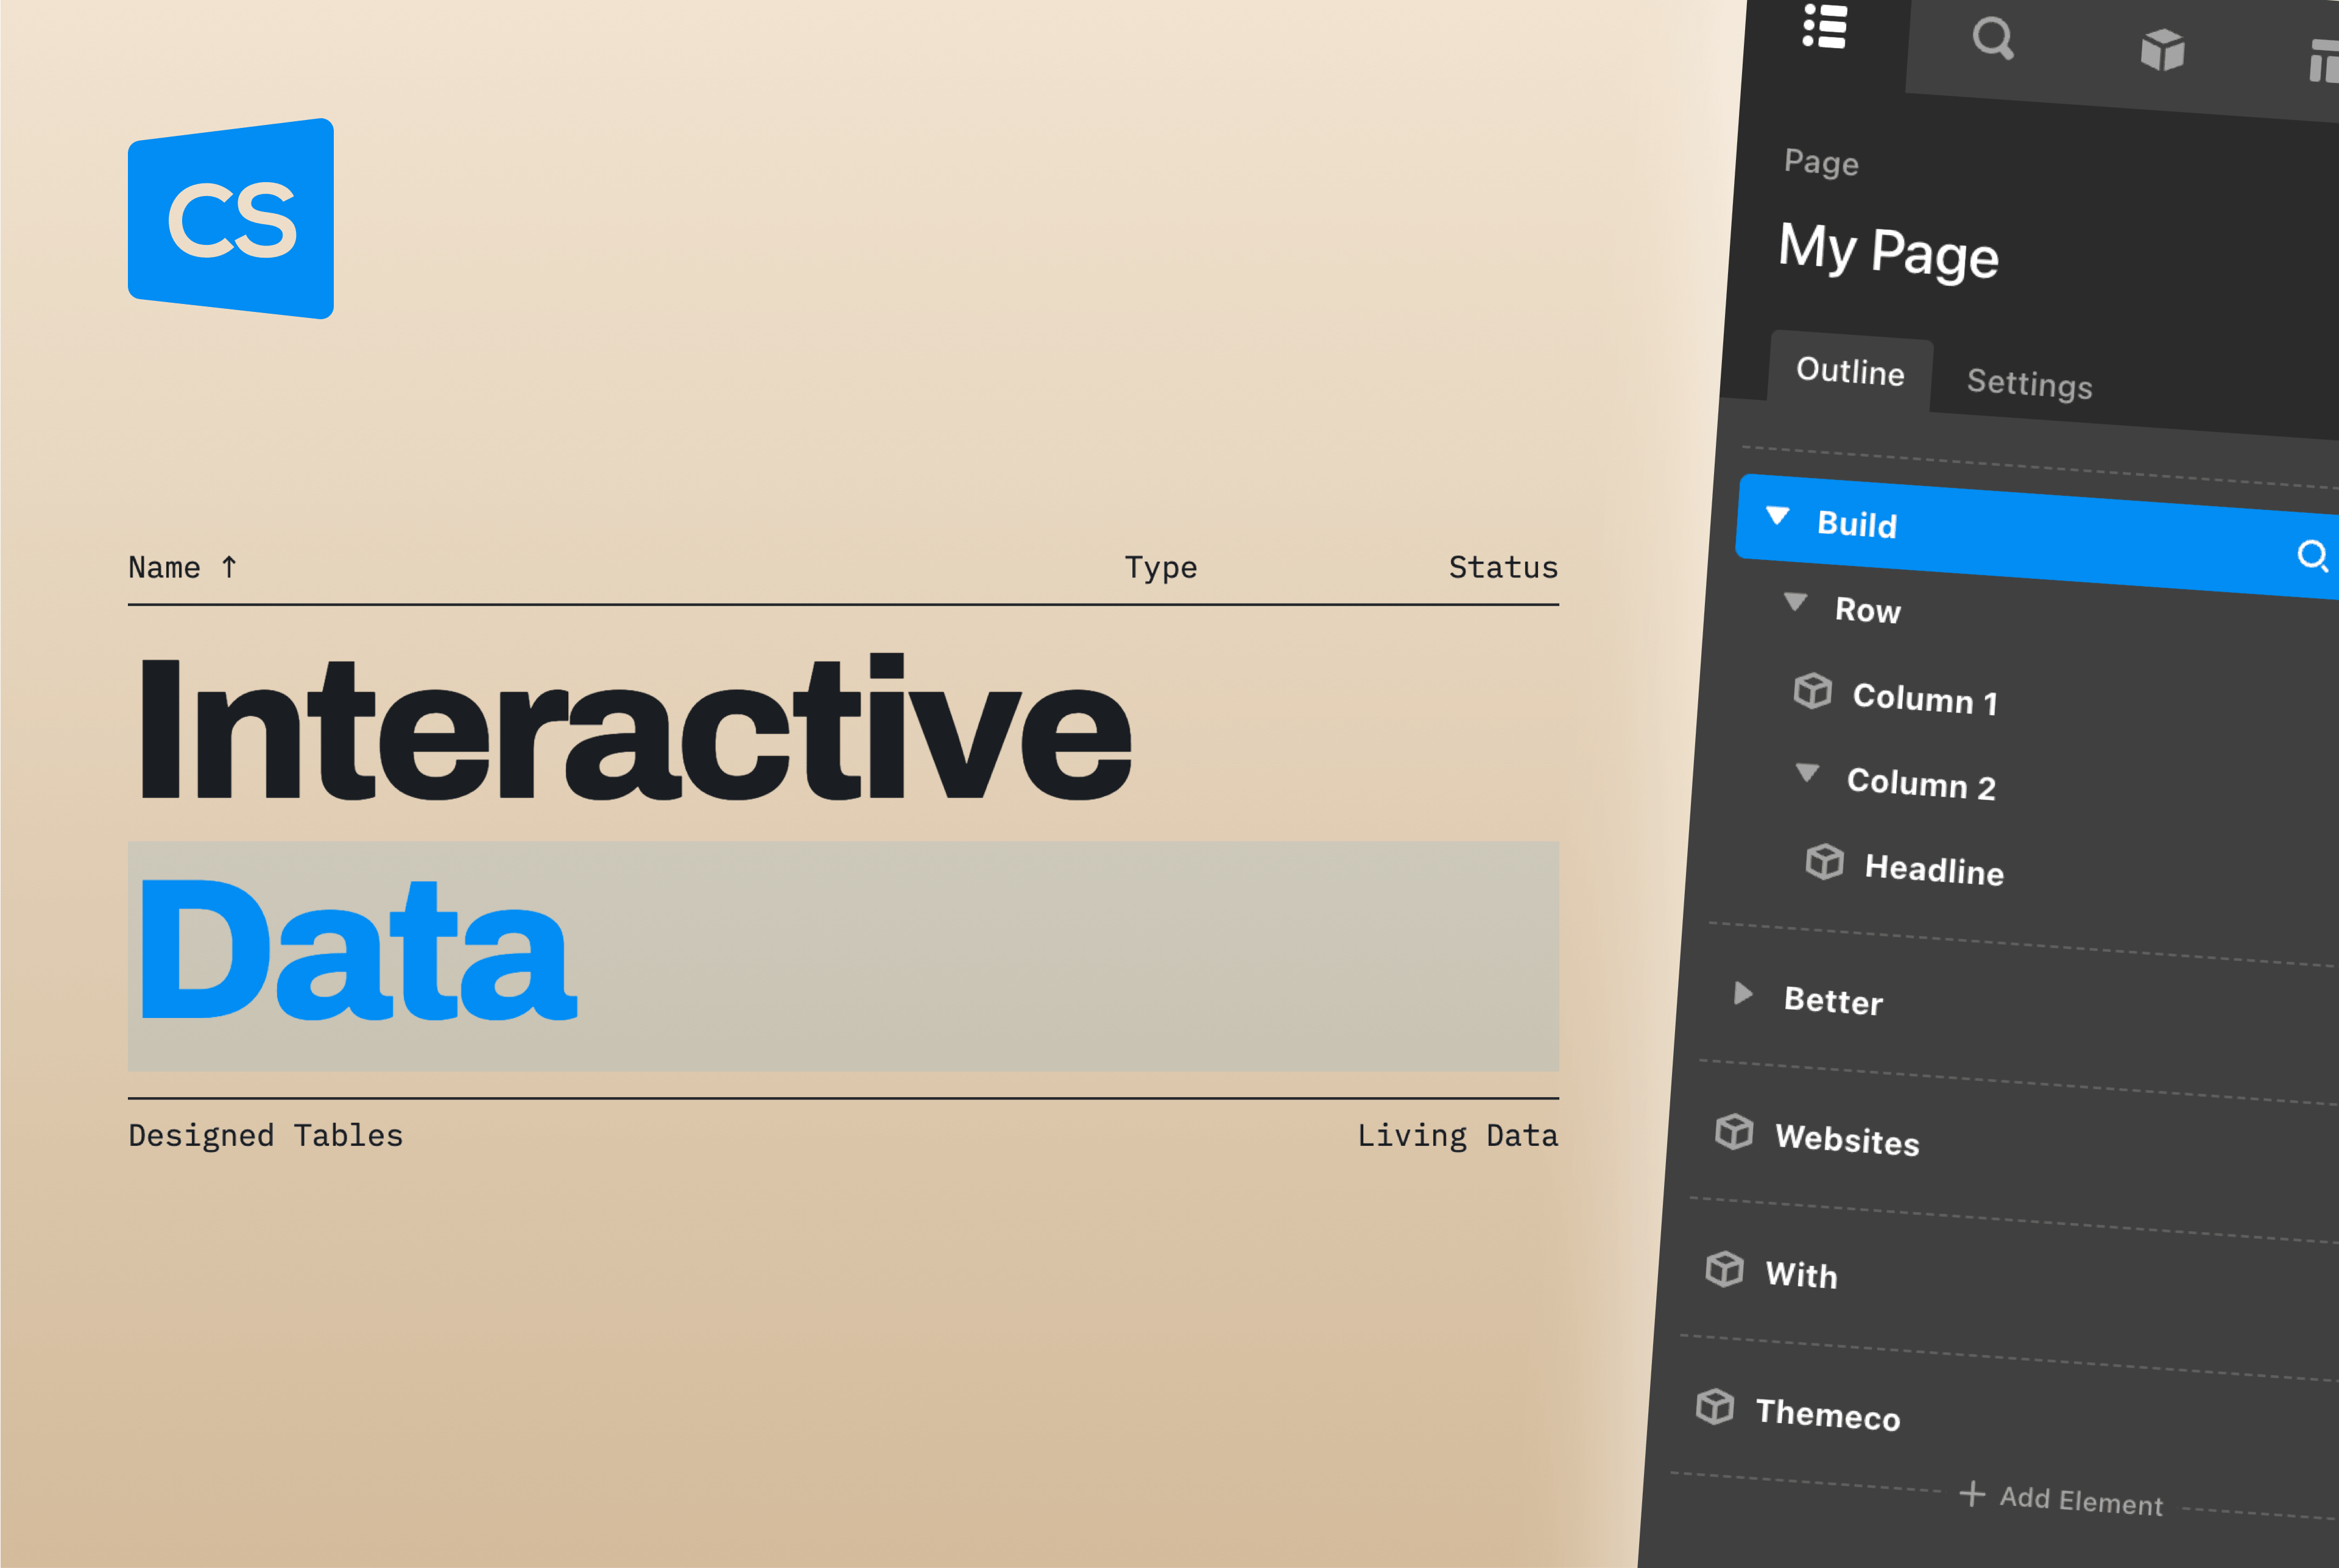Click the cube icon beside Websites
This screenshot has width=2339, height=1568.
coord(1734,1131)
